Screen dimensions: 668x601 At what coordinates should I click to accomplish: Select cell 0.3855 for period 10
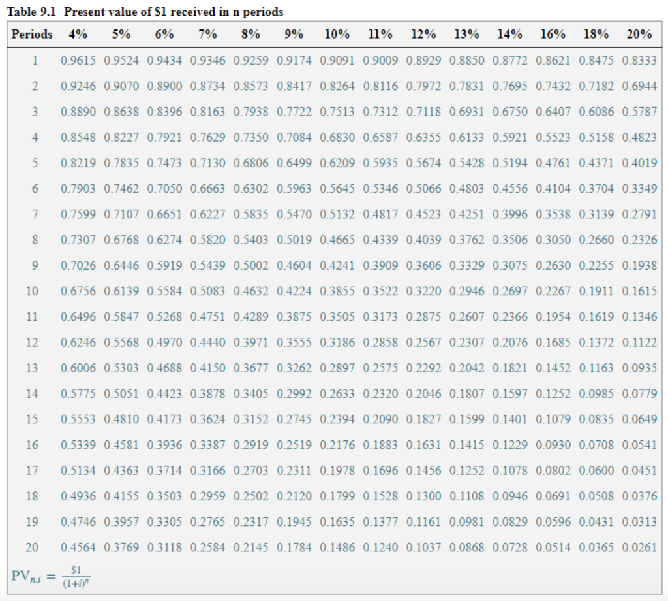337,291
